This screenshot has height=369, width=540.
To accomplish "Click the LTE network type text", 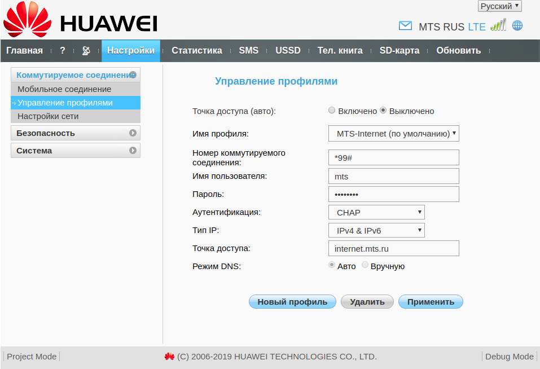I will click(477, 27).
